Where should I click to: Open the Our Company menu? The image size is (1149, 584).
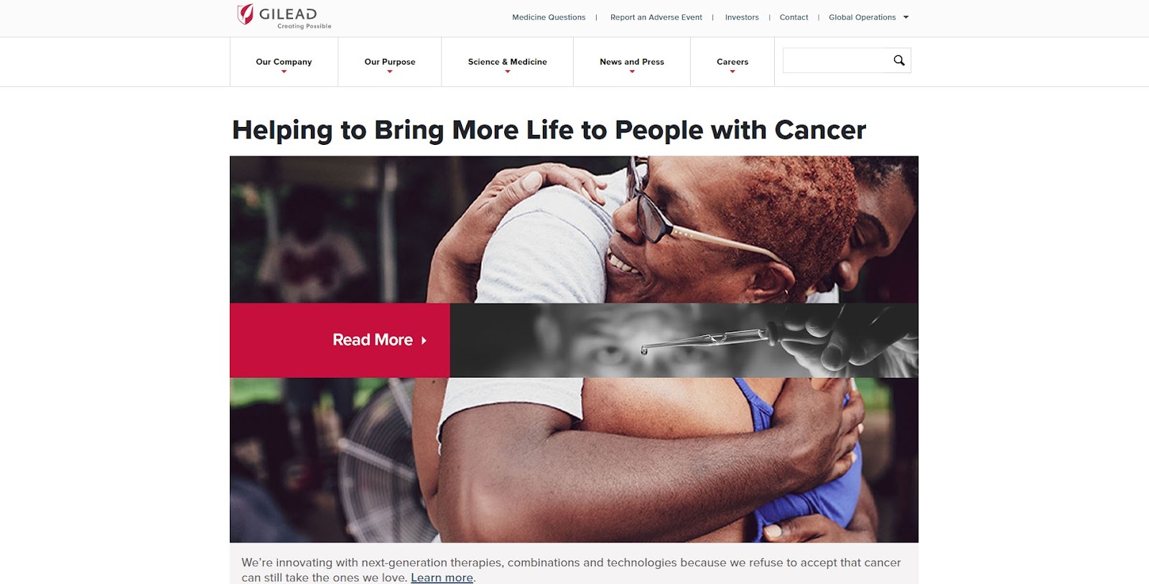tap(284, 62)
